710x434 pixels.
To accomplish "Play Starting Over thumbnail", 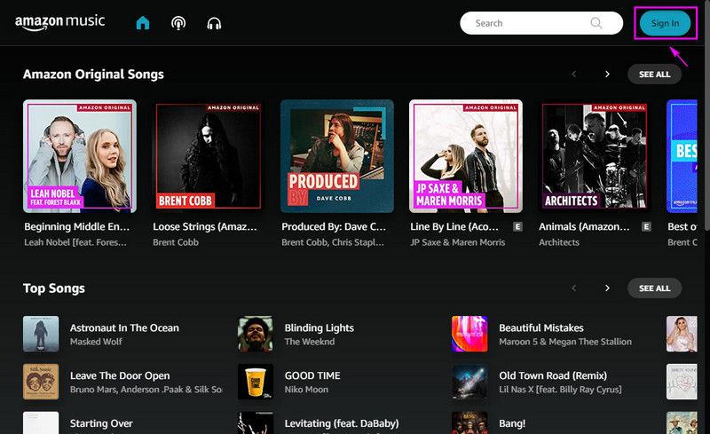I will point(41,422).
